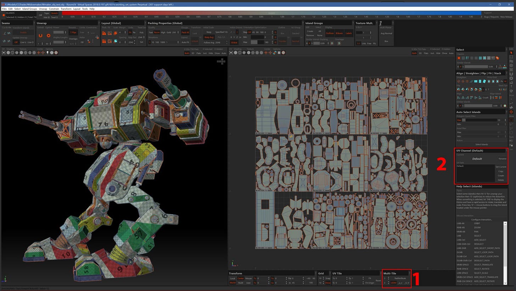Click Rename in UV Channel panel
The image size is (516, 291).
(x=502, y=159)
